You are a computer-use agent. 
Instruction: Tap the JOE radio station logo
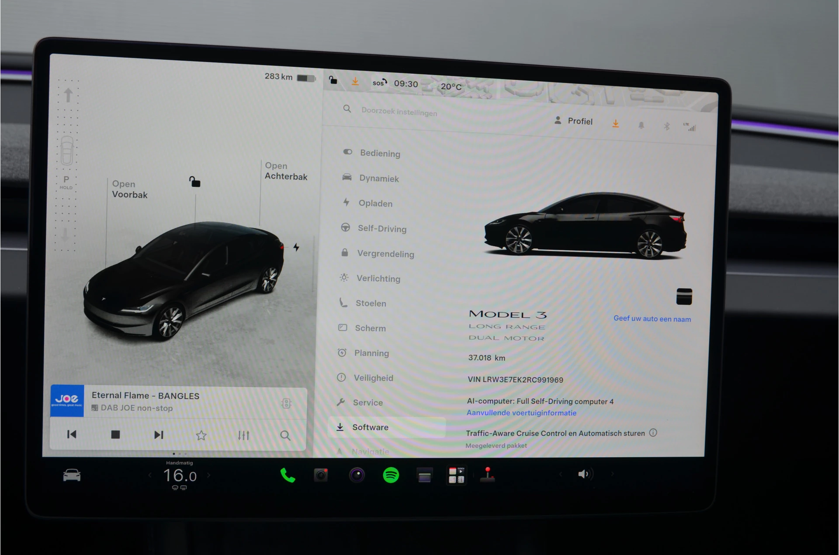[67, 400]
